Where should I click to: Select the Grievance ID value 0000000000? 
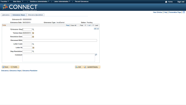[27, 20]
